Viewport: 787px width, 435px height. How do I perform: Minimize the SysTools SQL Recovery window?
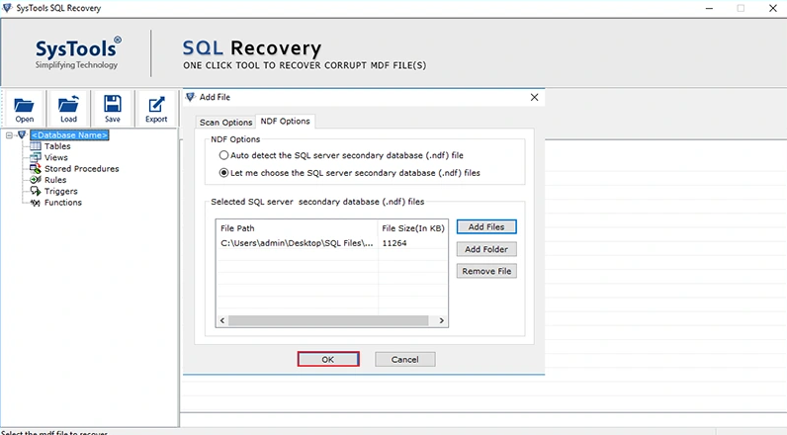click(x=709, y=8)
